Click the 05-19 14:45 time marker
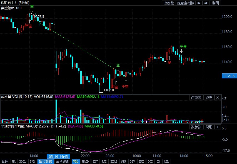The image size is (237, 164). 58,156
